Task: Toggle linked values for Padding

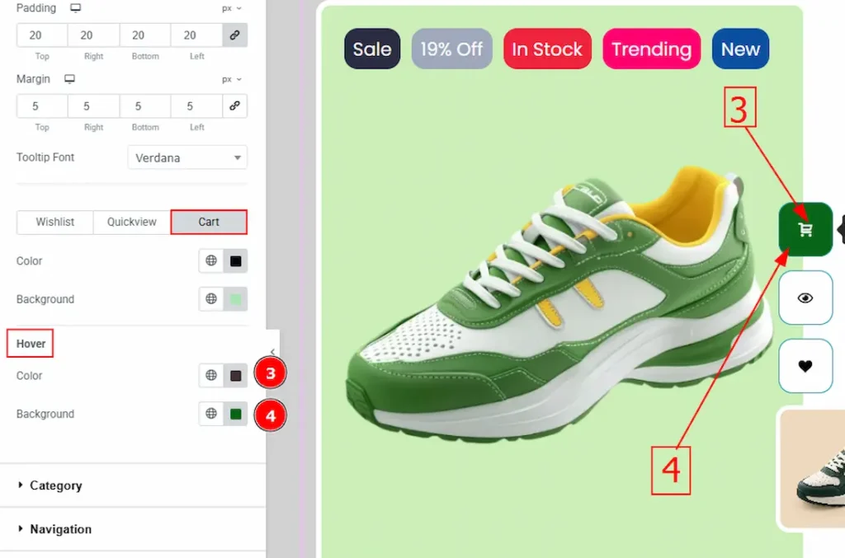Action: point(234,35)
